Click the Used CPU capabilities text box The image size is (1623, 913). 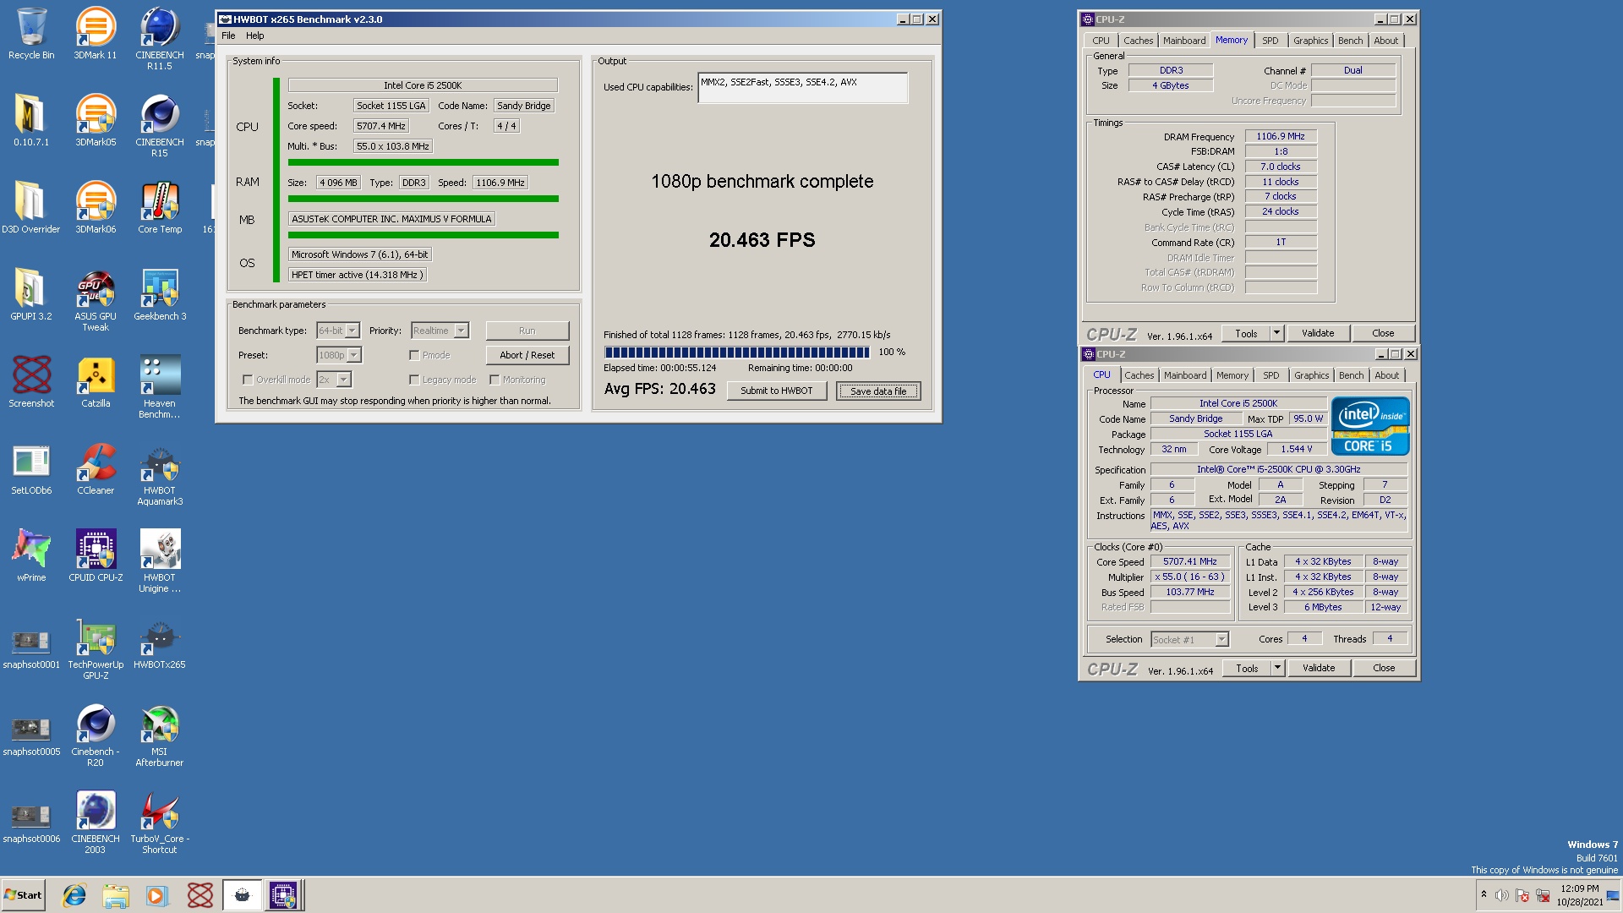click(x=802, y=88)
